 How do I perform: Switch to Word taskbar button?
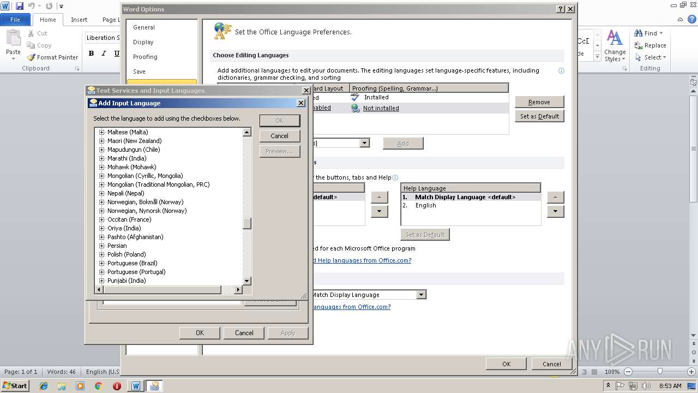pyautogui.click(x=136, y=386)
